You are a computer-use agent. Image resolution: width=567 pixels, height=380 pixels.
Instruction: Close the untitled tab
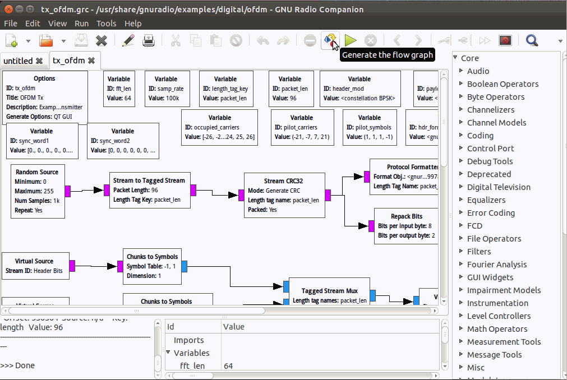[x=39, y=61]
